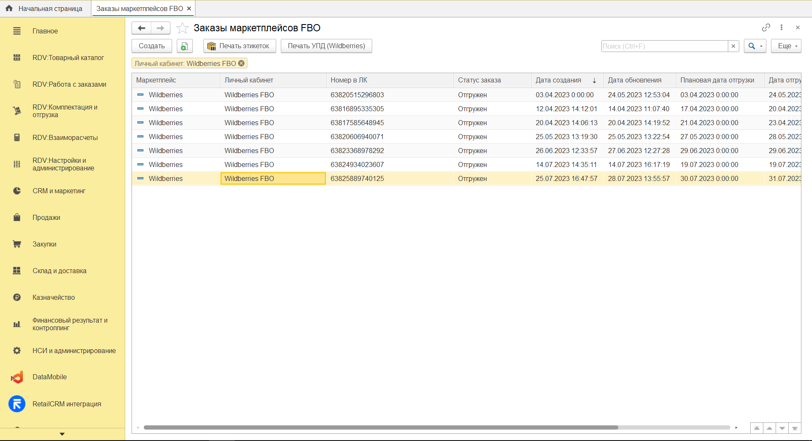Open the three-dot form options menu
This screenshot has height=441, width=812.
(x=782, y=27)
